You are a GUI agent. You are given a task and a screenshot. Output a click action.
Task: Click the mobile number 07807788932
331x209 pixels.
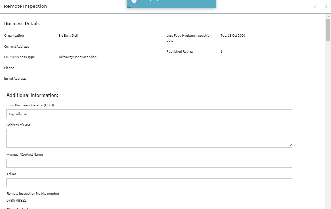tap(16, 201)
